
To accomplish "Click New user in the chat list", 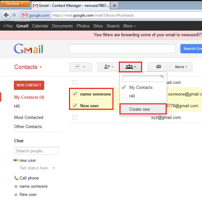I will [28, 195].
